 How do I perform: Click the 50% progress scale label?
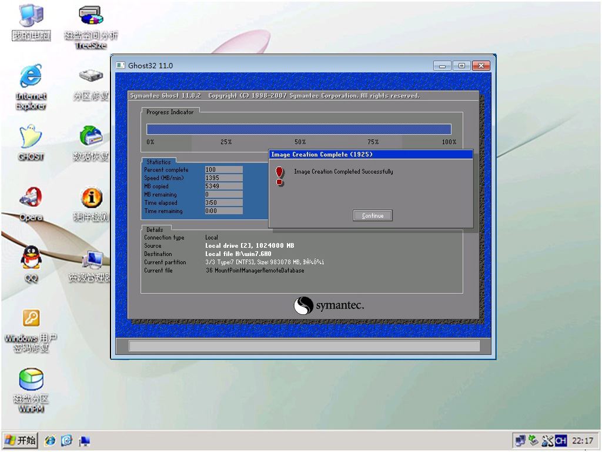click(x=300, y=142)
